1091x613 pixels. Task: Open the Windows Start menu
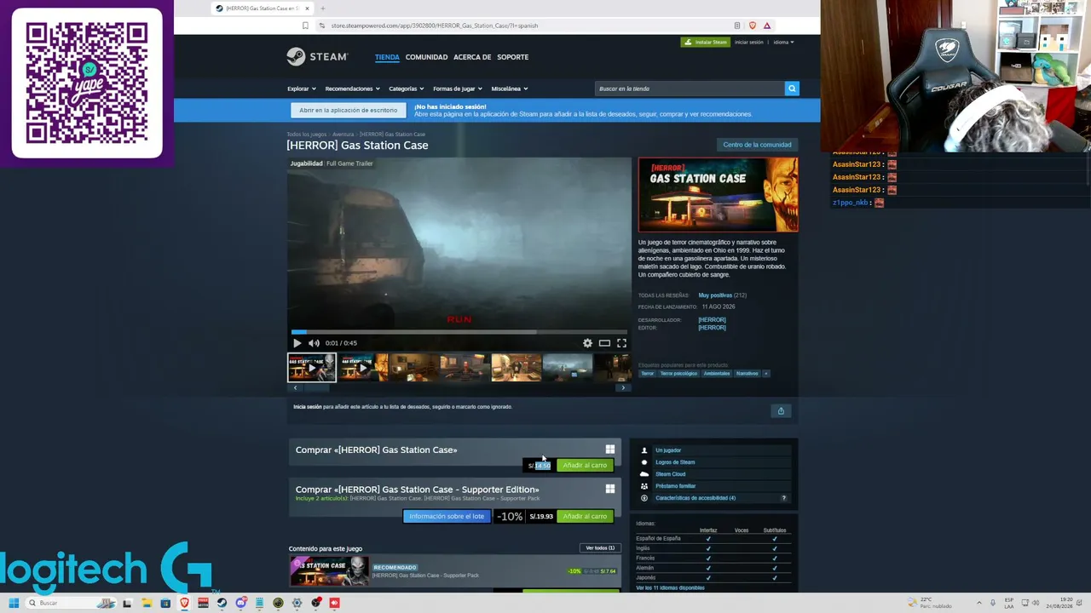point(14,603)
